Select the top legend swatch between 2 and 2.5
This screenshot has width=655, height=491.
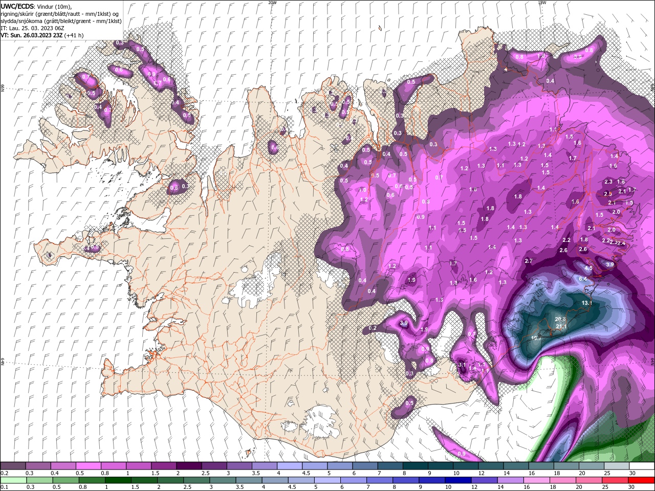pos(189,466)
